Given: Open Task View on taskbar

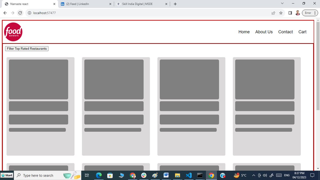Looking at the screenshot, I should point(86,175).
